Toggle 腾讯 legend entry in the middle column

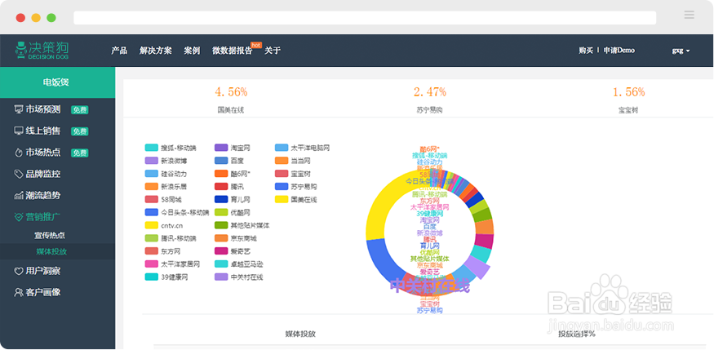[x=229, y=187]
